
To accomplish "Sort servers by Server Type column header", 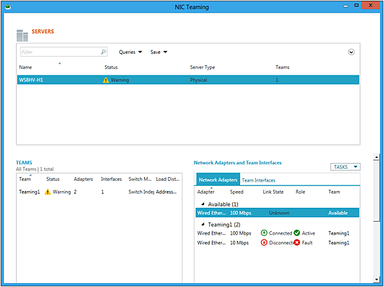I will (202, 66).
